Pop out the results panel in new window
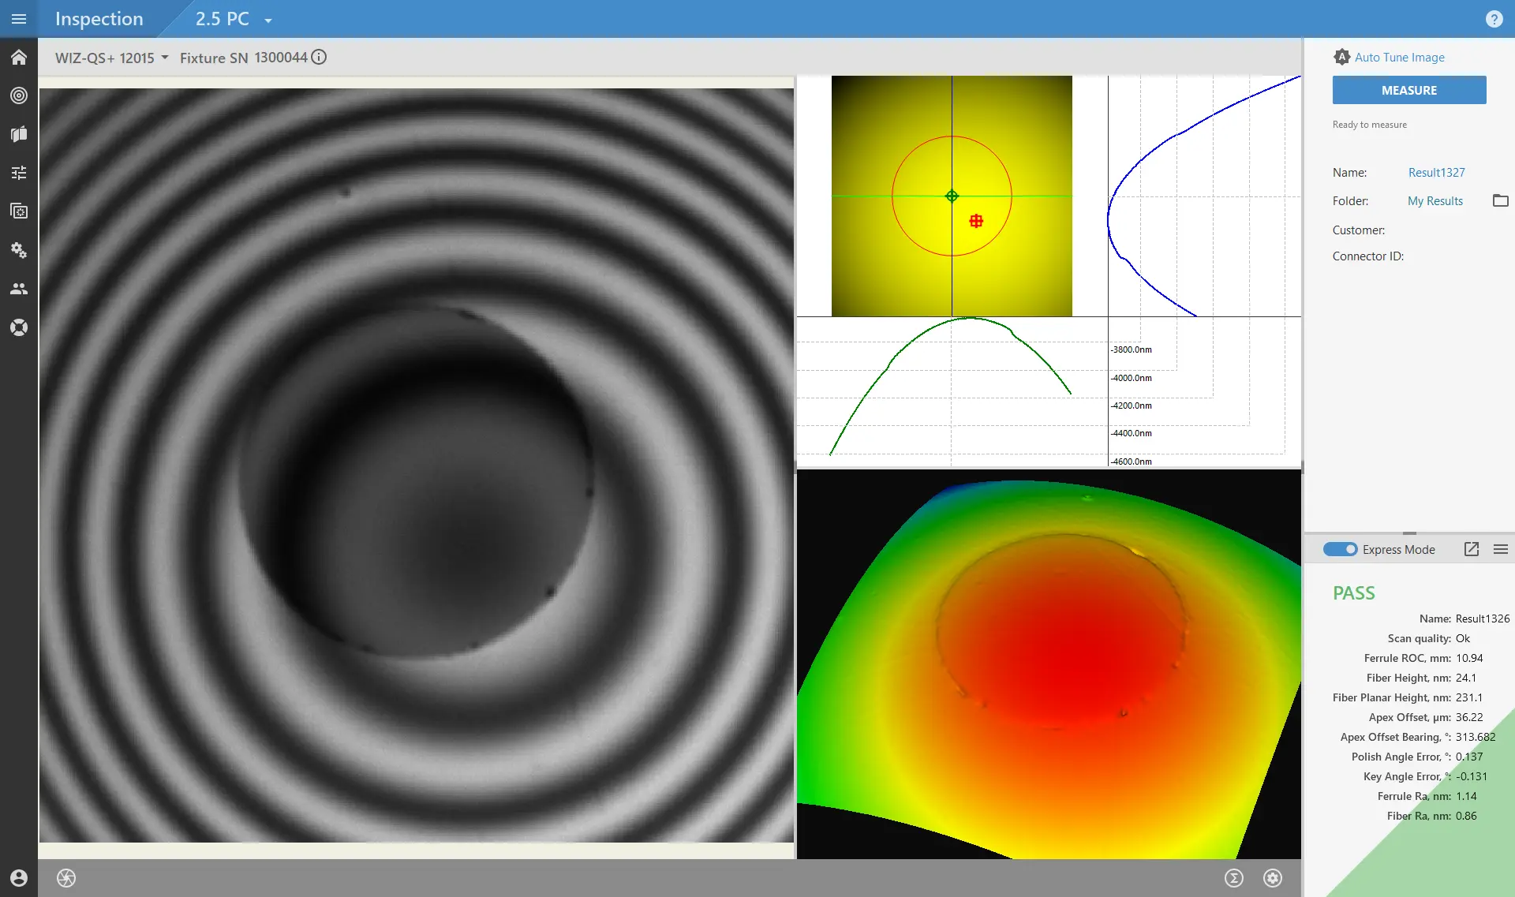The width and height of the screenshot is (1515, 897). pos(1471,549)
